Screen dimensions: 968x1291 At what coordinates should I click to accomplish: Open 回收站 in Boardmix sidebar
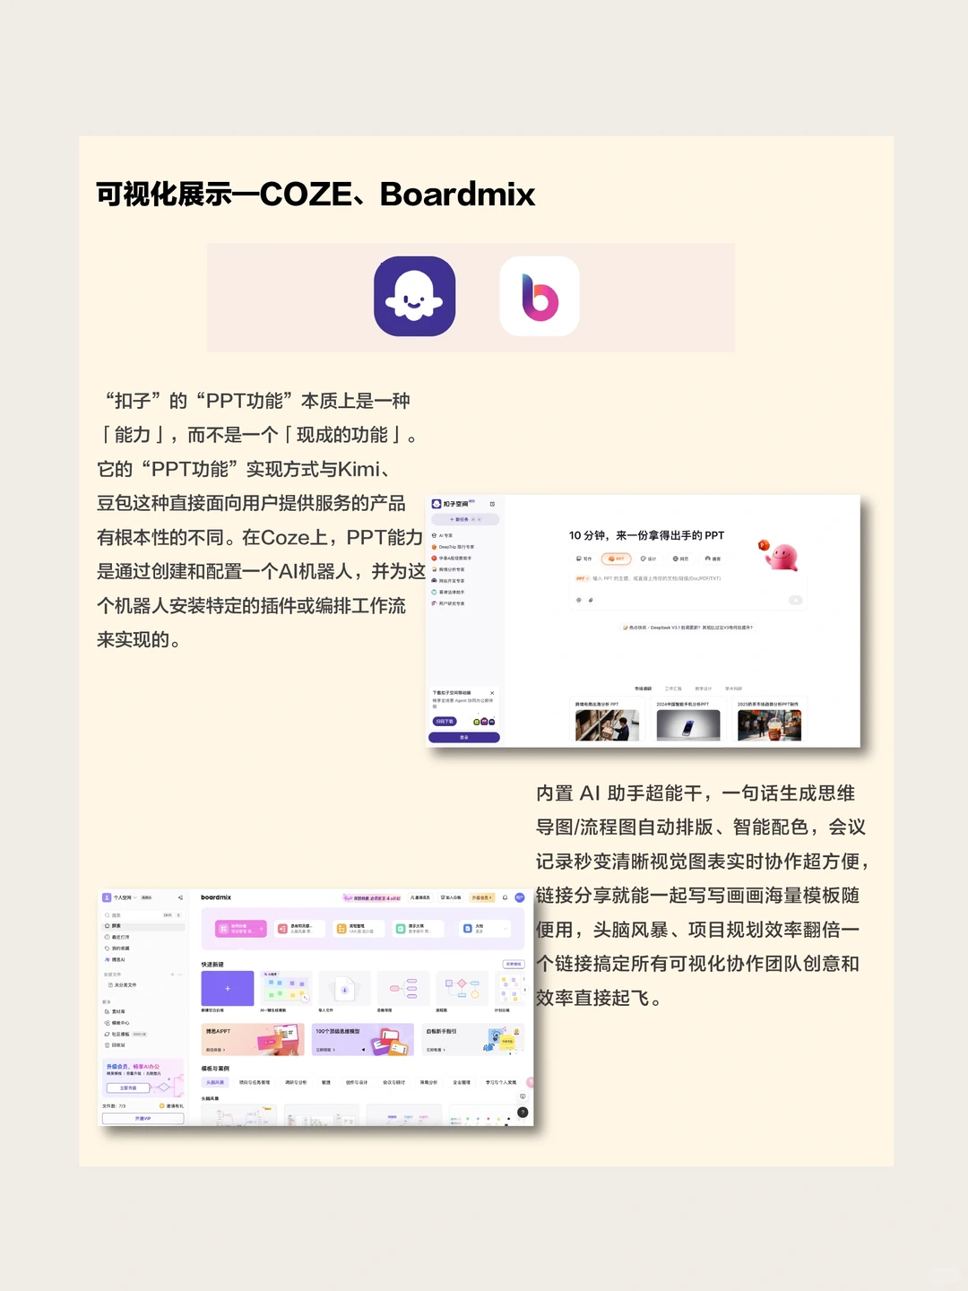115,1045
